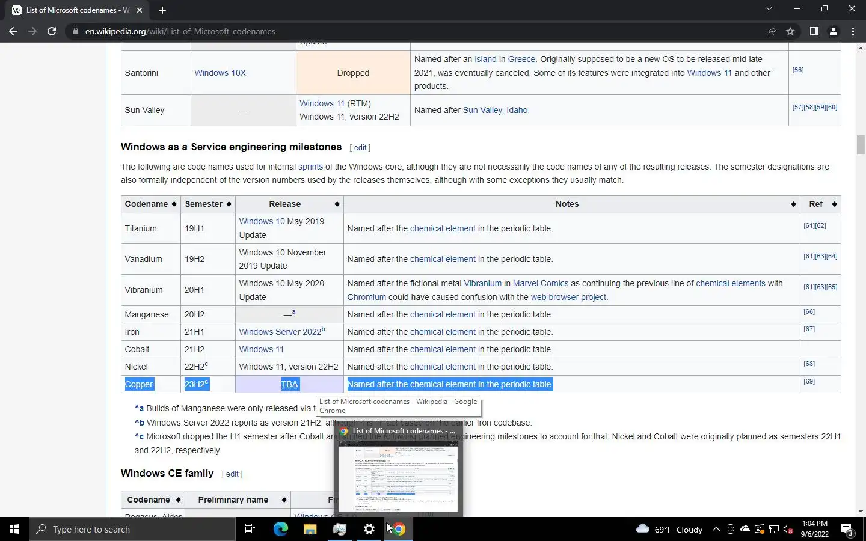Screen dimensions: 866x541
Task: Jump to footnote a from Manganese row
Action: (x=293, y=312)
